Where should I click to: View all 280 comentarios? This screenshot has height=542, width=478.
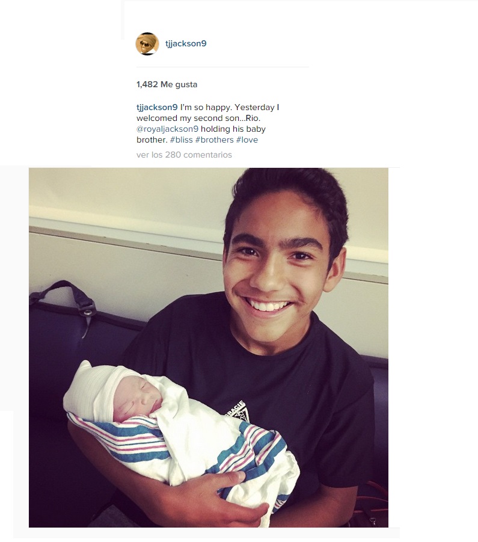184,155
